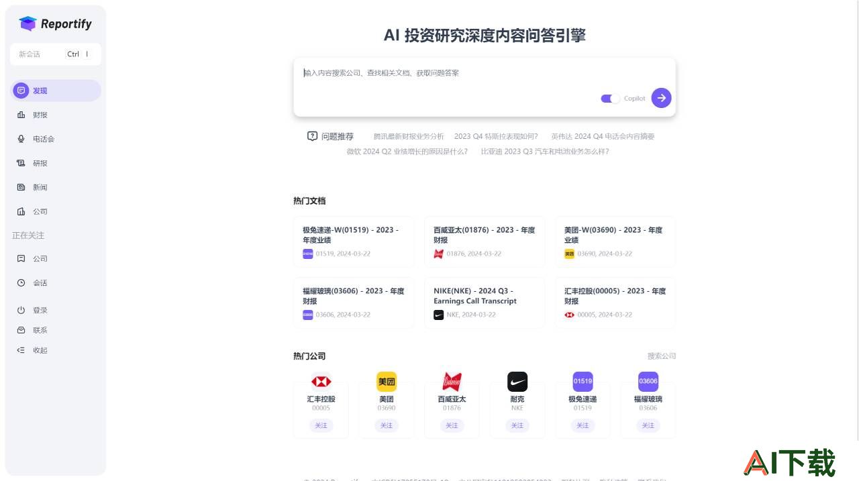Submit query with purple arrow button
859x481 pixels.
661,98
